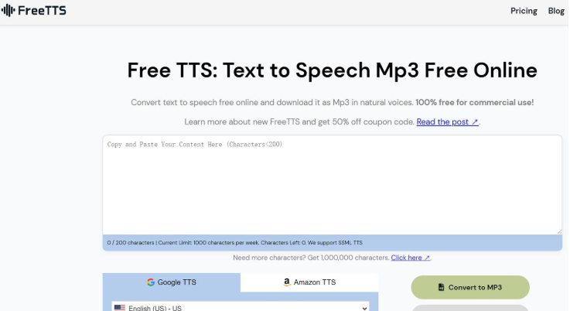
Task: Click the textarea resize handle corner
Action: click(x=558, y=231)
